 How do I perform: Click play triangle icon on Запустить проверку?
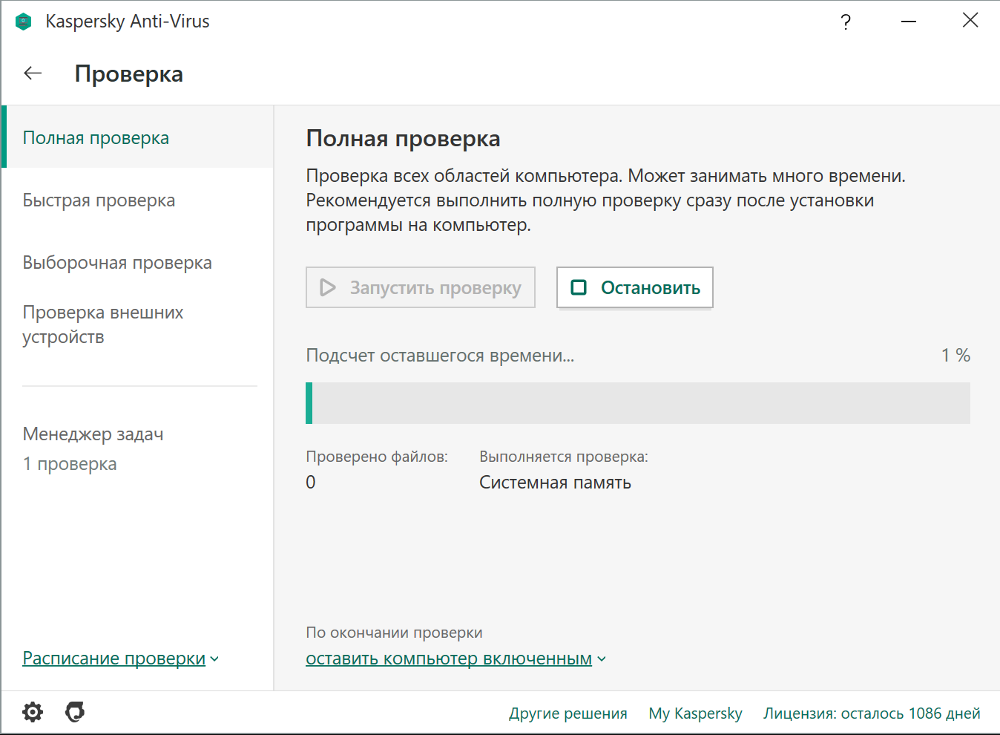pos(328,287)
